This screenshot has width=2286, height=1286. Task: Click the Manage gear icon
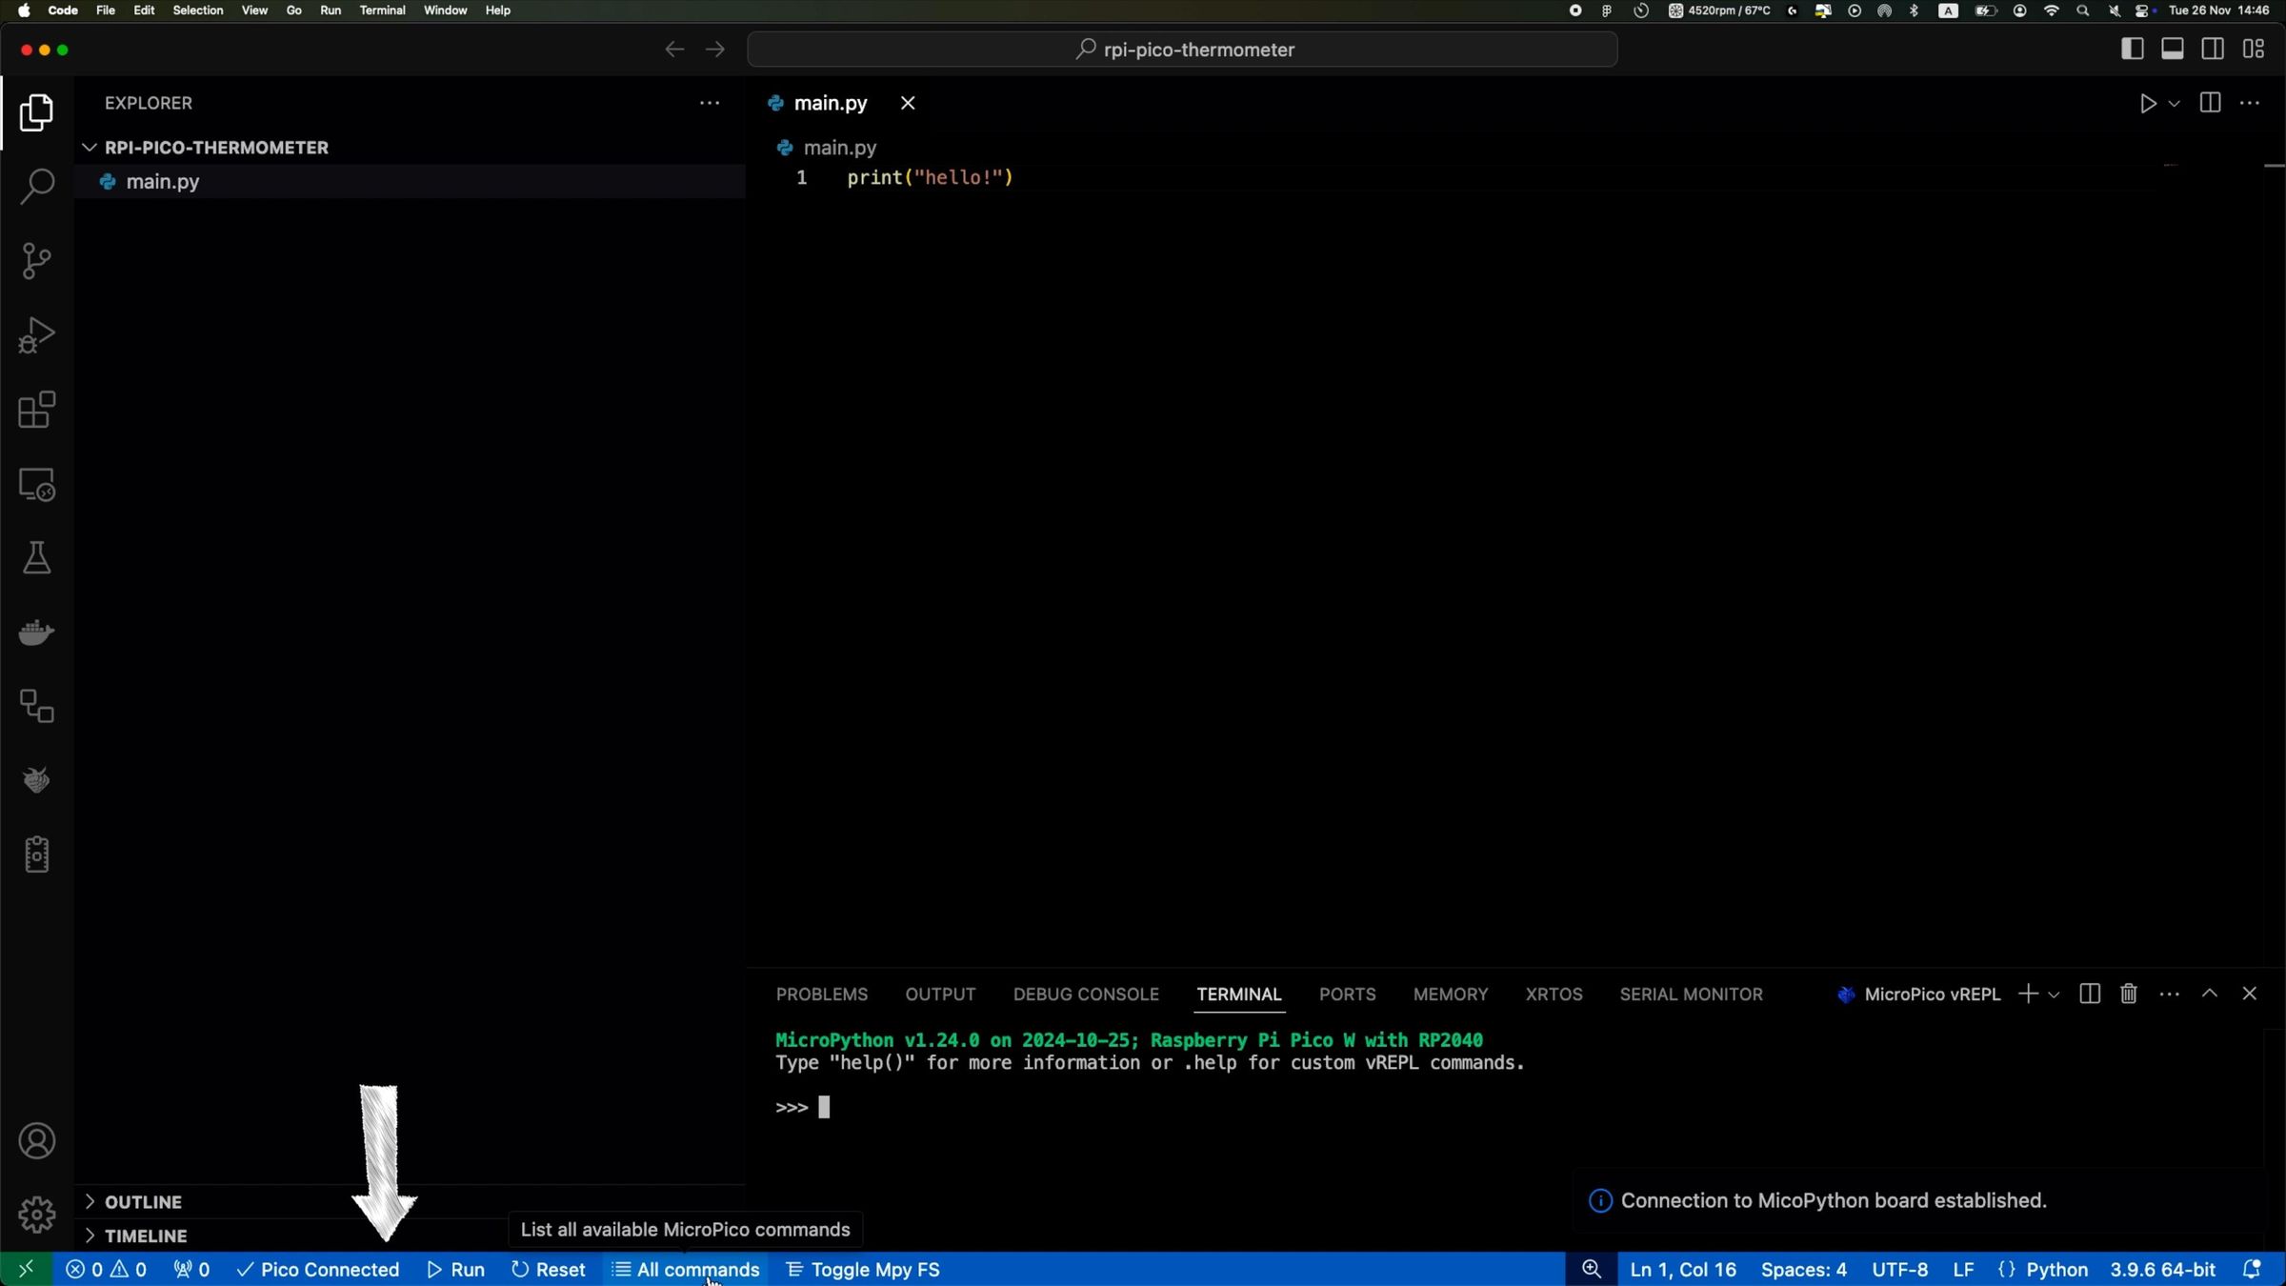36,1215
